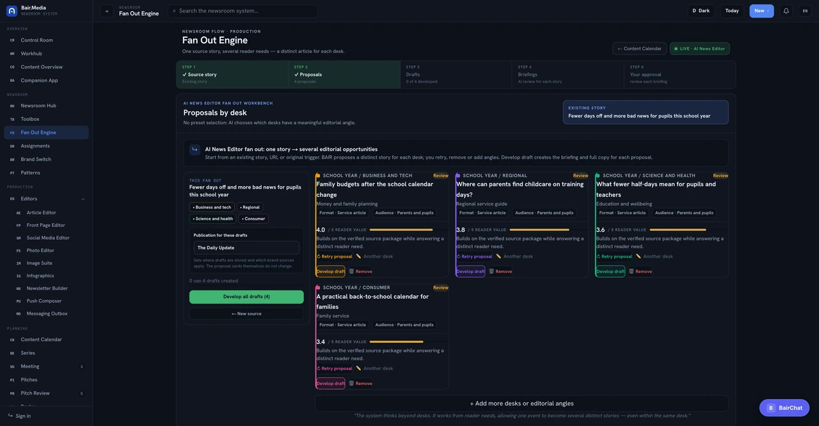
Task: Open Control Room from the sidebar
Action: tap(46, 40)
